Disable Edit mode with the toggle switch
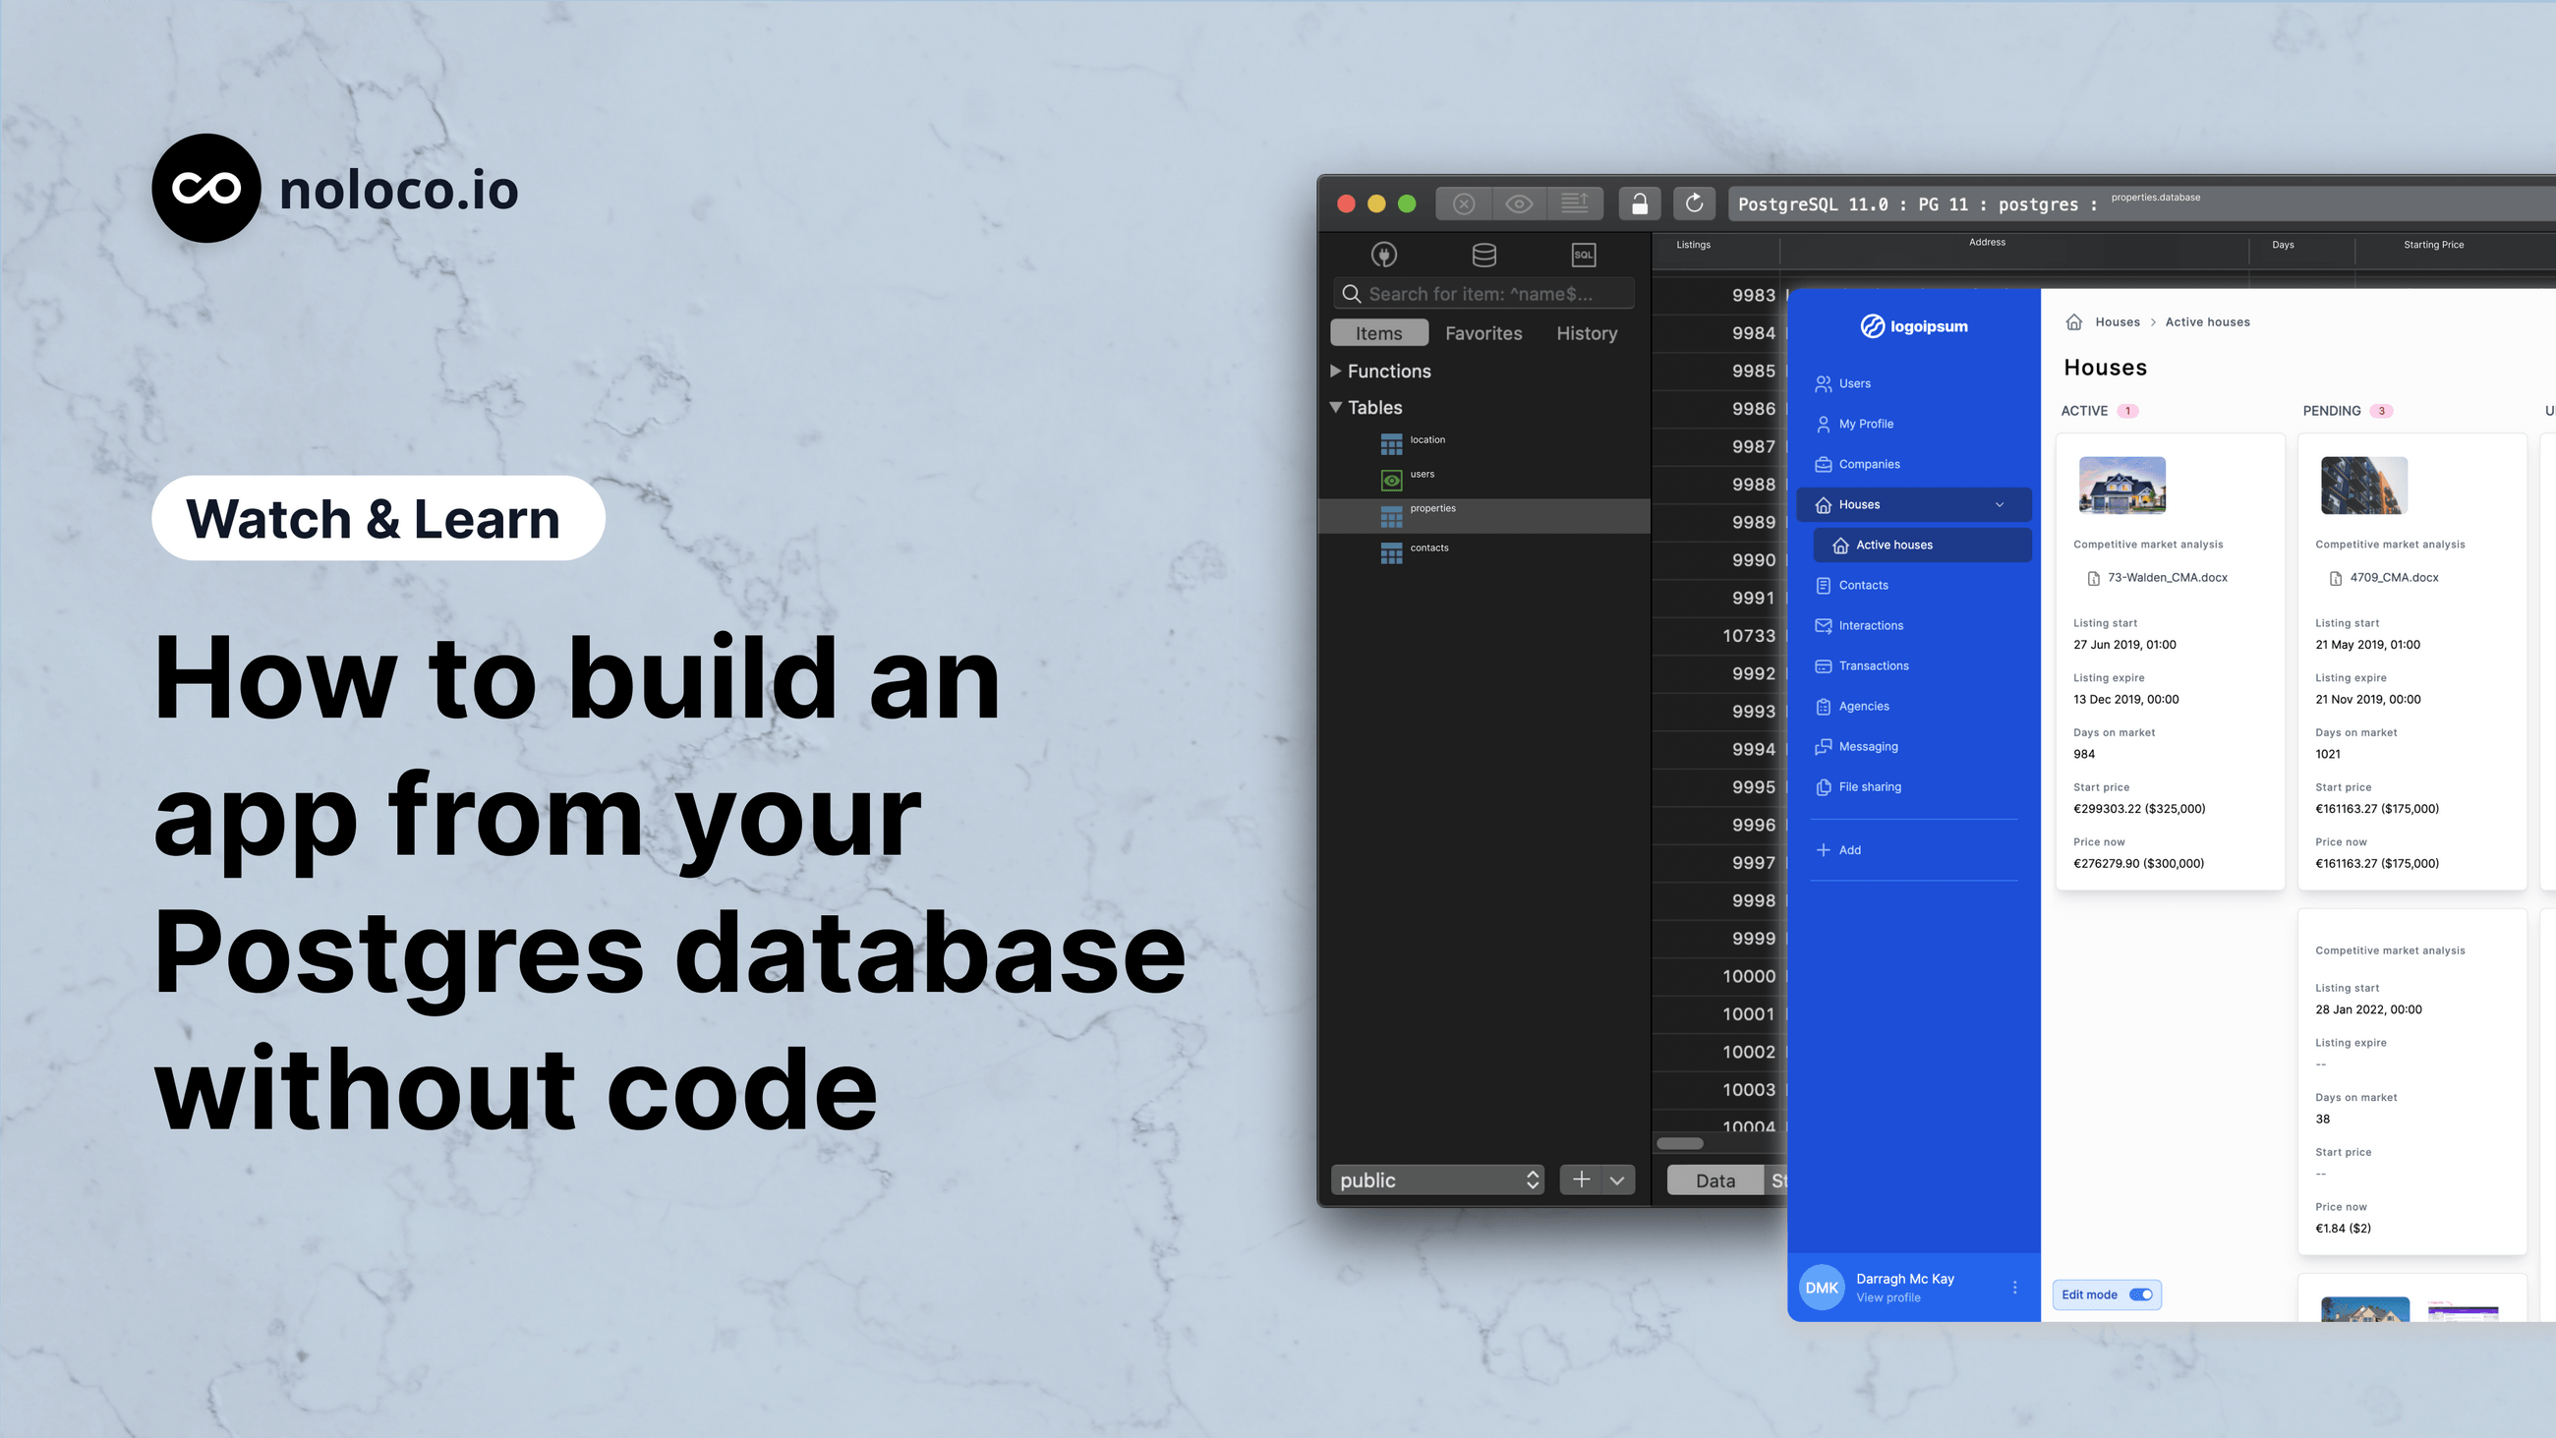Viewport: 2556px width, 1438px height. (x=2140, y=1294)
